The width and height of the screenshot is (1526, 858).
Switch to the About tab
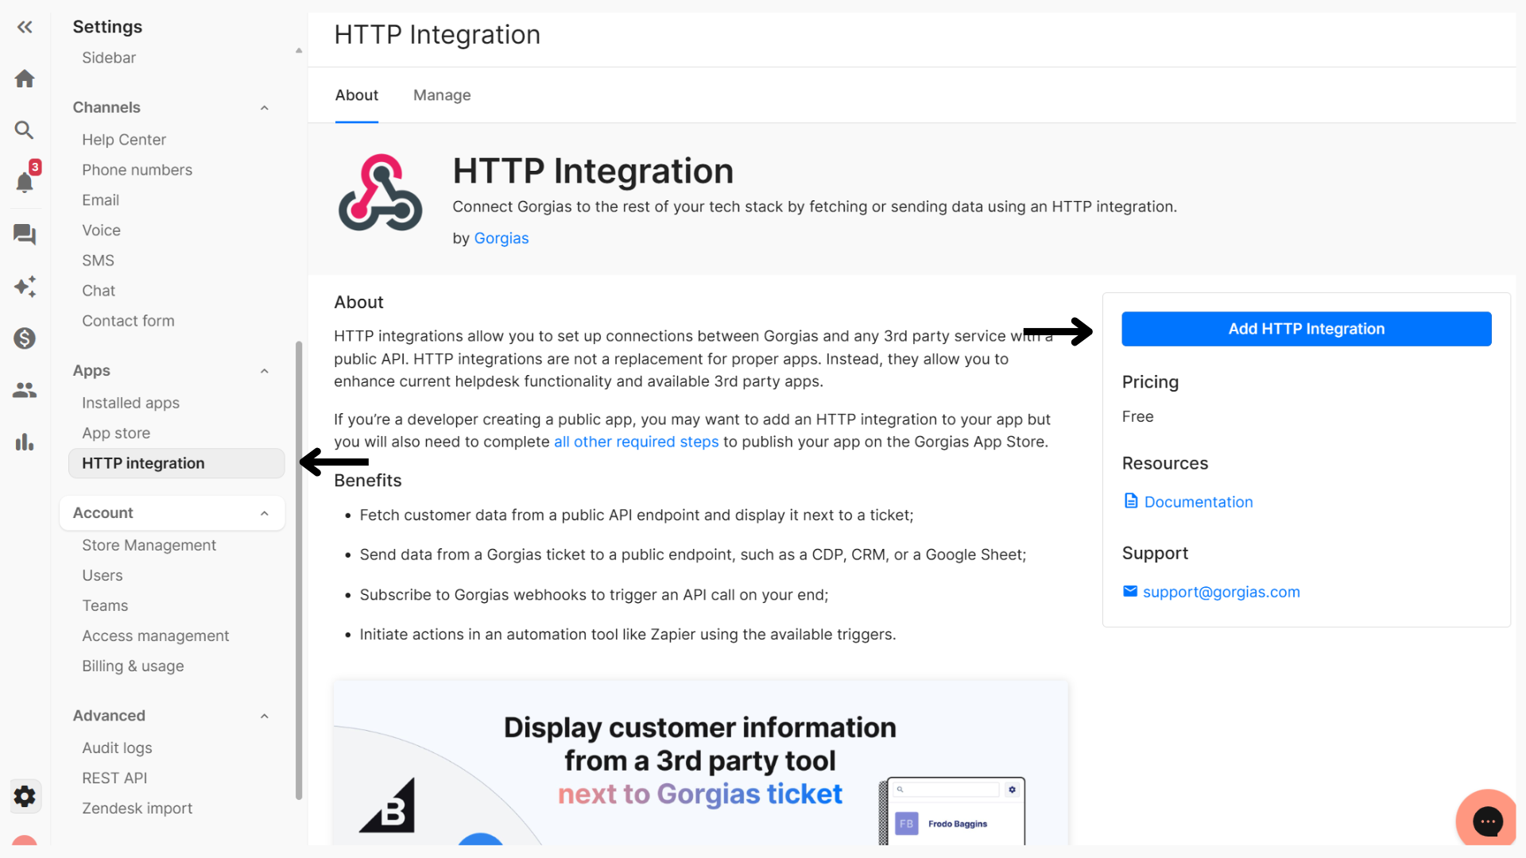pos(356,95)
